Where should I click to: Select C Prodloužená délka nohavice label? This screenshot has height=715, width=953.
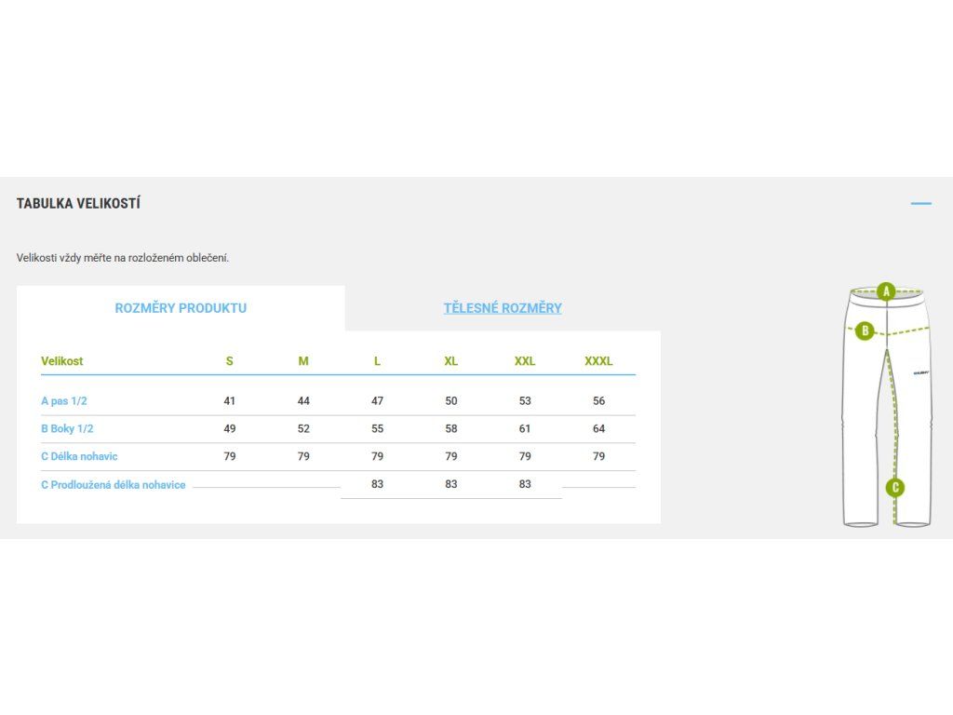coord(113,485)
